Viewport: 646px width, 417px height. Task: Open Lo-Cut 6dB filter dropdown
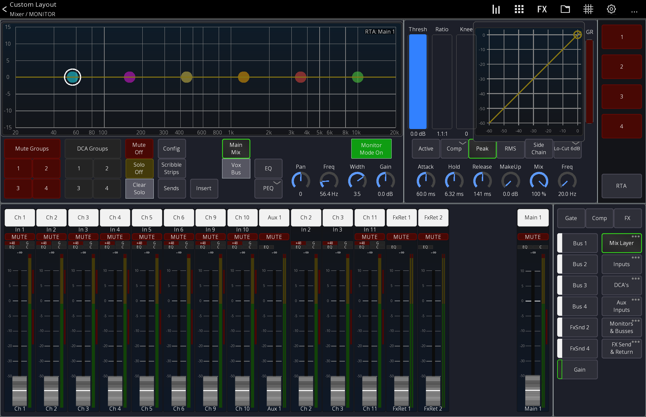576,143
